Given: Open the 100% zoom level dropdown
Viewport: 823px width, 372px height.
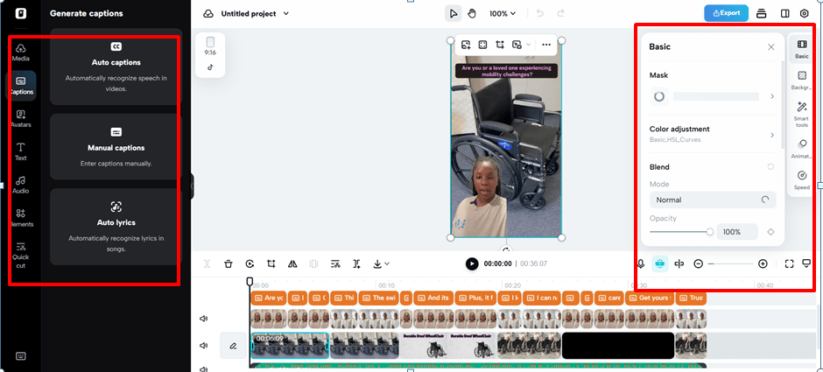Looking at the screenshot, I should click(x=503, y=14).
